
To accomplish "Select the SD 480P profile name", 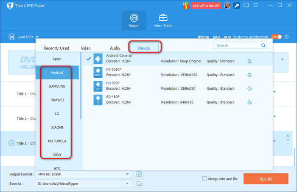I will click(113, 97).
